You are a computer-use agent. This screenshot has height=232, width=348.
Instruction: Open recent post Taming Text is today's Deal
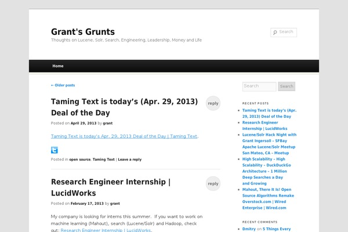pyautogui.click(x=270, y=114)
